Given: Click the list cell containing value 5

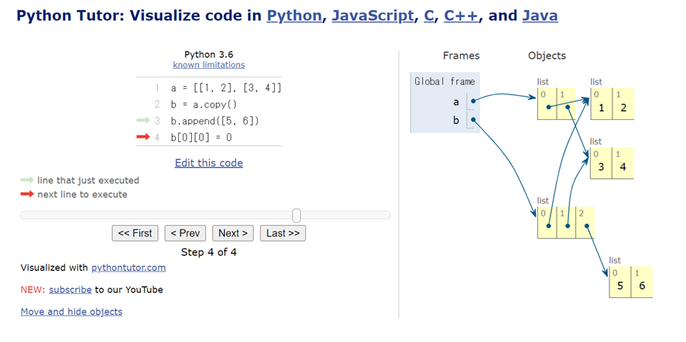Looking at the screenshot, I should [x=620, y=286].
